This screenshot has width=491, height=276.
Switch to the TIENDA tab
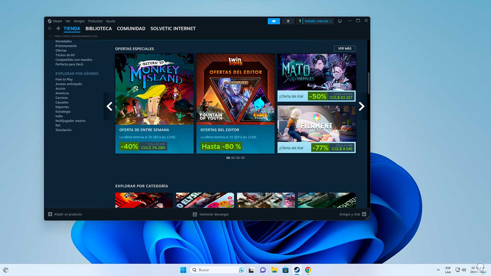click(x=72, y=28)
